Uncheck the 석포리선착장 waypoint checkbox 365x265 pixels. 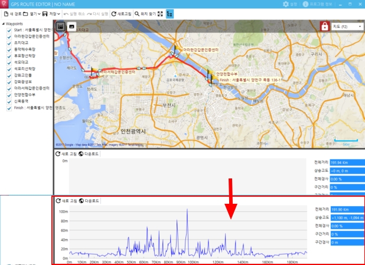click(9, 69)
